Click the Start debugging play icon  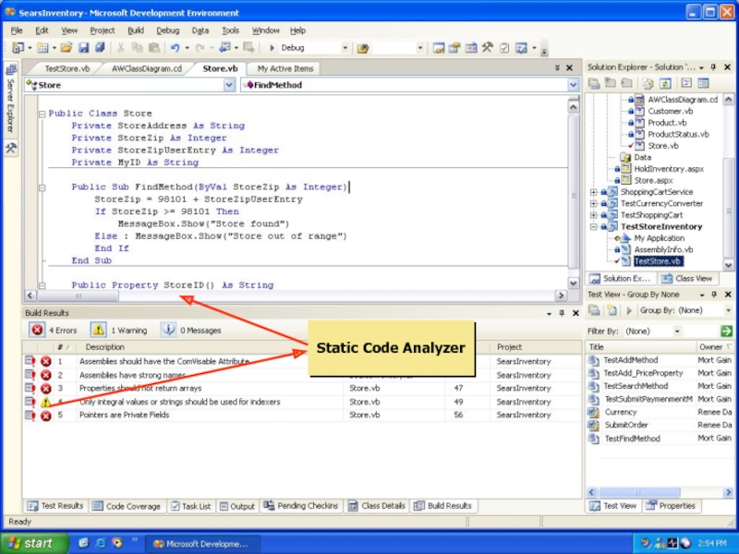coord(270,48)
